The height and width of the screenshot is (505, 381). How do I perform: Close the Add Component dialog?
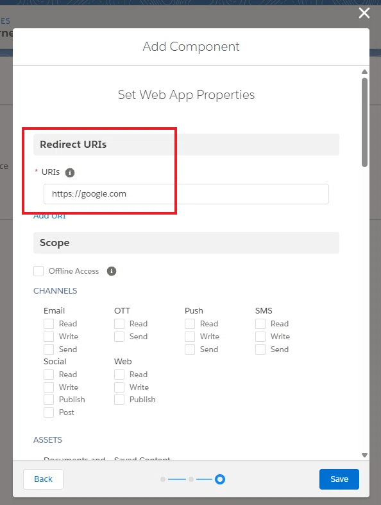click(364, 13)
